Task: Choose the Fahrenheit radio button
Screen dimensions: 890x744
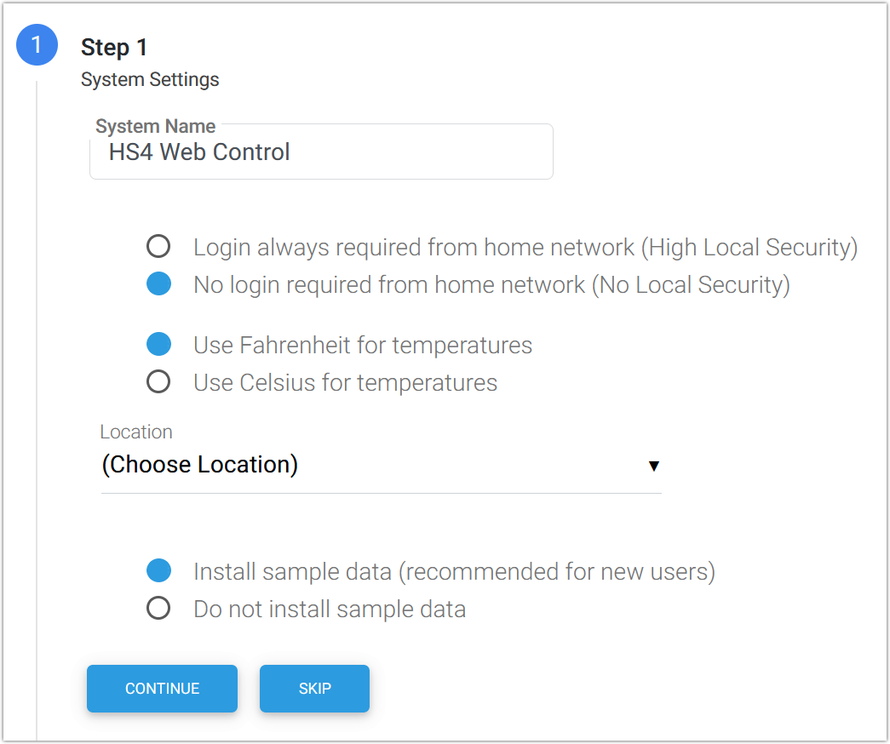Action: (158, 345)
